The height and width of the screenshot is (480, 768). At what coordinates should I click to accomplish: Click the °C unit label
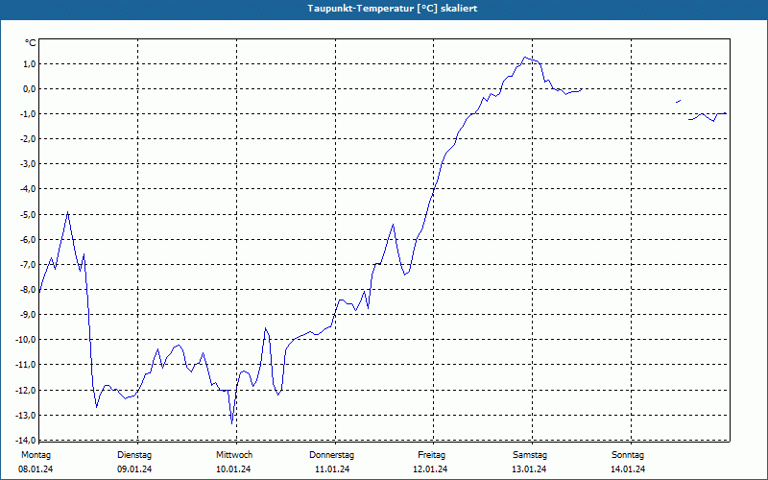(x=31, y=43)
